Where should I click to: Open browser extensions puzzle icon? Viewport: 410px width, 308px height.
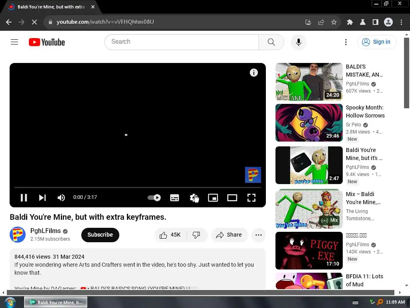tap(350, 22)
